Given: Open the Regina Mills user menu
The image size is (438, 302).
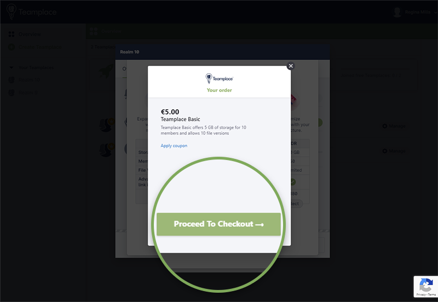Looking at the screenshot, I should (417, 12).
